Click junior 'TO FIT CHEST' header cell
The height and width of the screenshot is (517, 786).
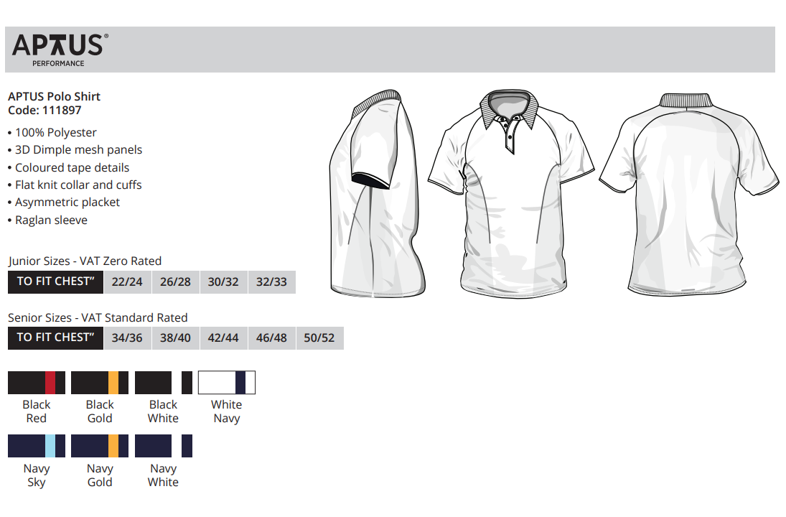[x=56, y=281]
